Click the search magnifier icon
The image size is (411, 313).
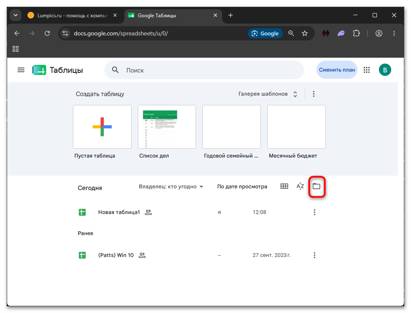click(116, 70)
